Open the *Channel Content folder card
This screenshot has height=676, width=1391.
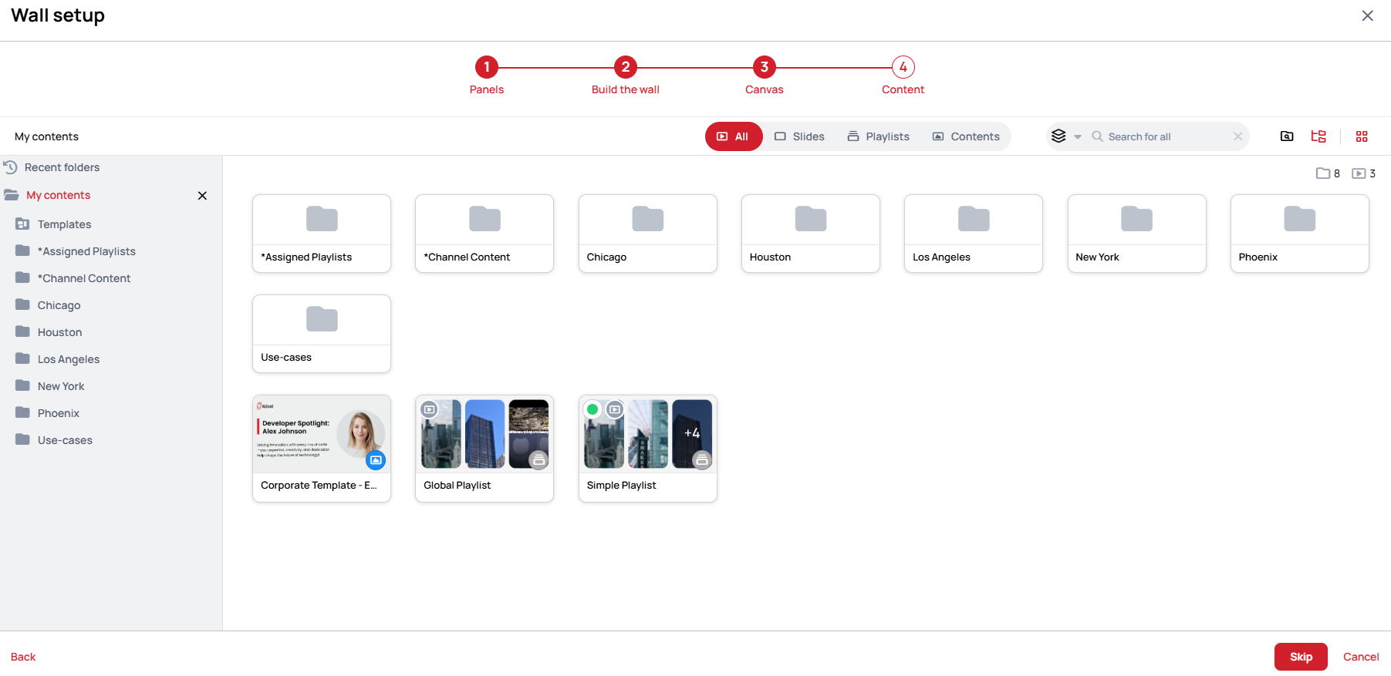pyautogui.click(x=484, y=234)
